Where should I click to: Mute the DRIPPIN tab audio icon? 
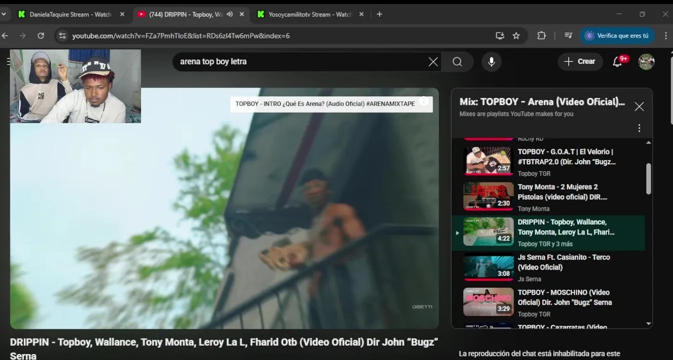pos(230,14)
